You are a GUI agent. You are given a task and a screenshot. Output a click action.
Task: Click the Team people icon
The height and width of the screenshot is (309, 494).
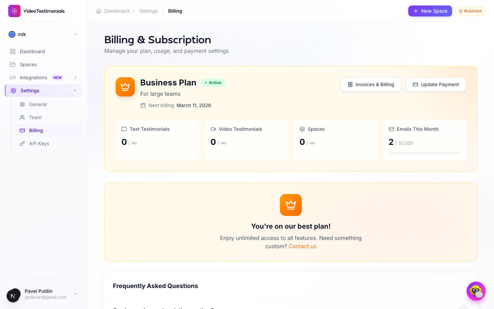22,117
